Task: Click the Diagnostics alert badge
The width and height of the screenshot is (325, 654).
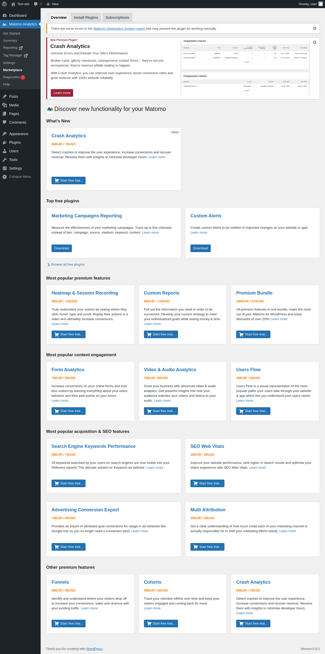Action: pos(23,77)
